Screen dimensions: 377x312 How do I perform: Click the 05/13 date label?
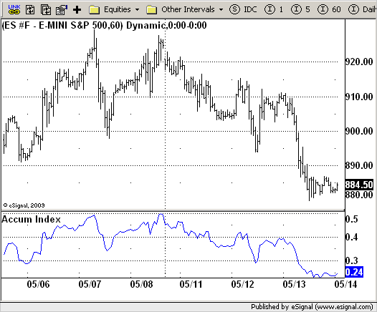coord(294,284)
